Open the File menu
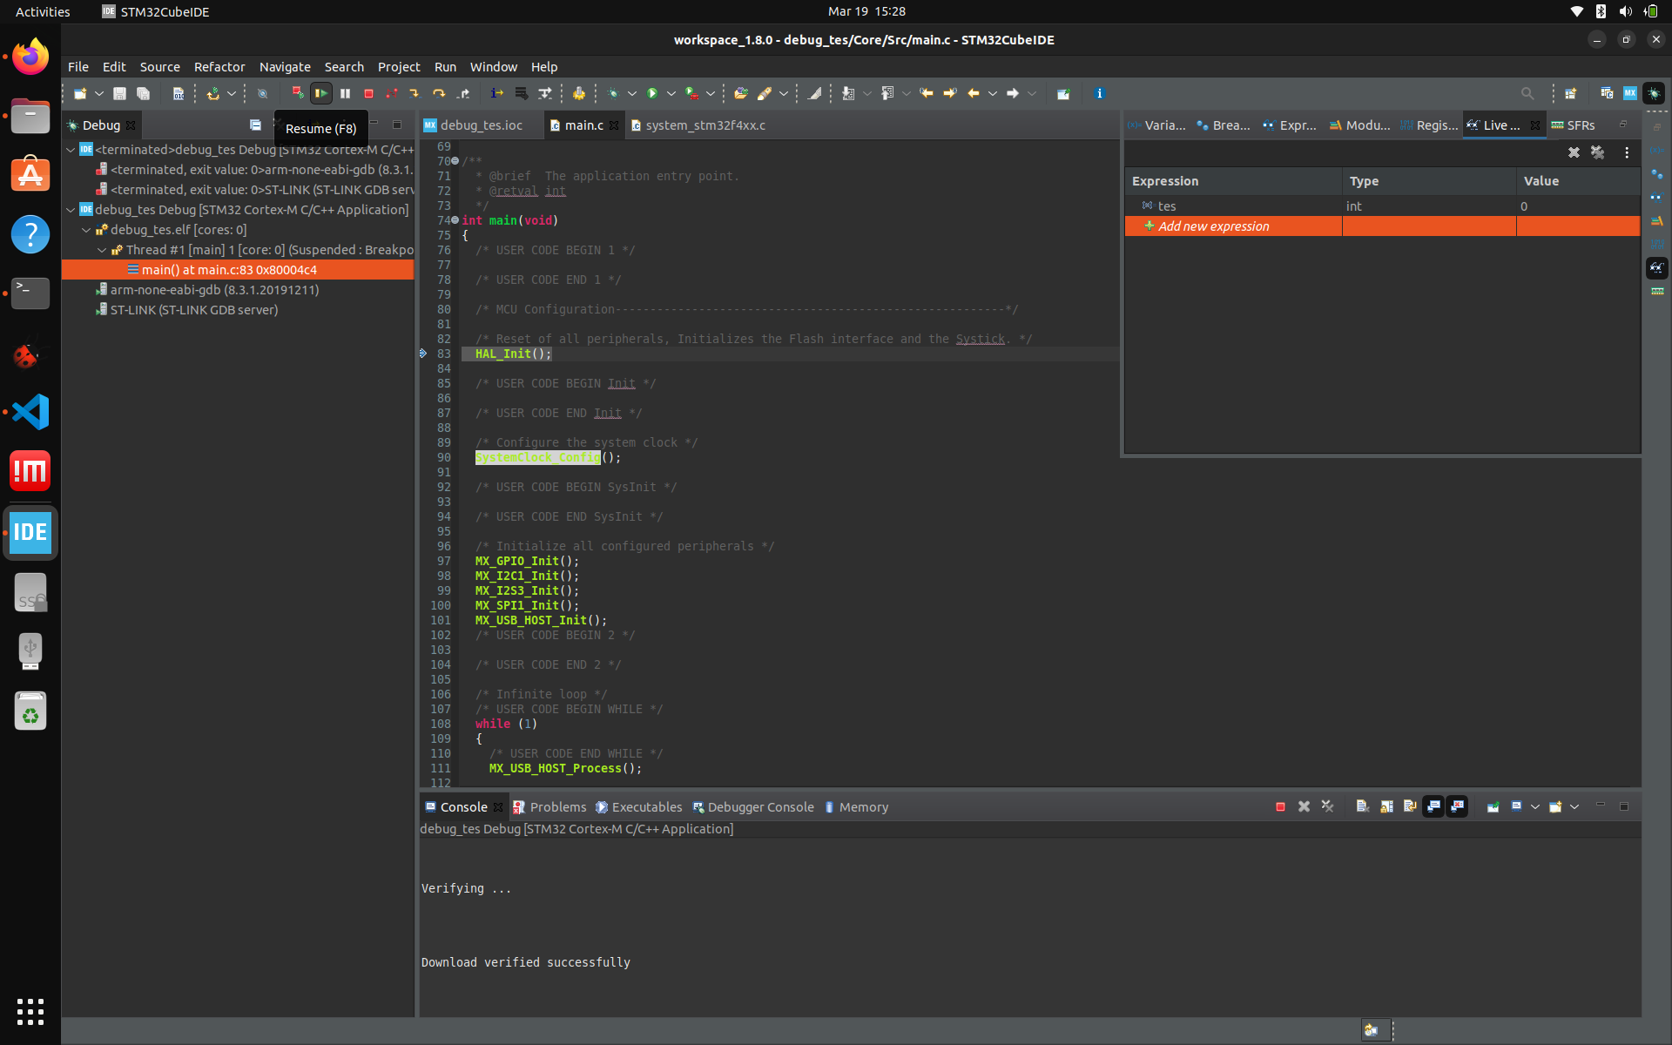The width and height of the screenshot is (1672, 1045). 78,67
